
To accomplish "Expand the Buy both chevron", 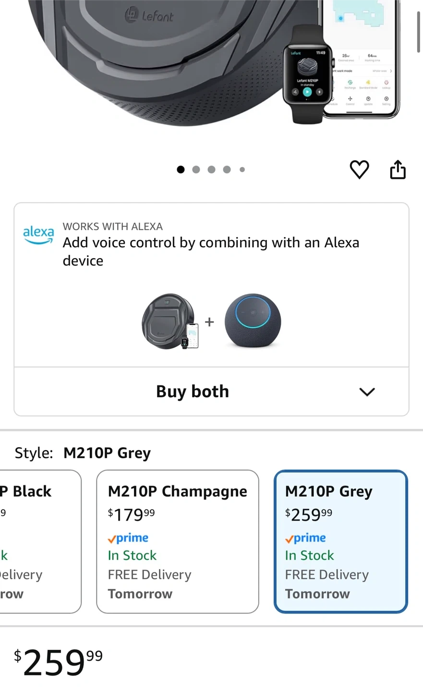I will [x=367, y=392].
